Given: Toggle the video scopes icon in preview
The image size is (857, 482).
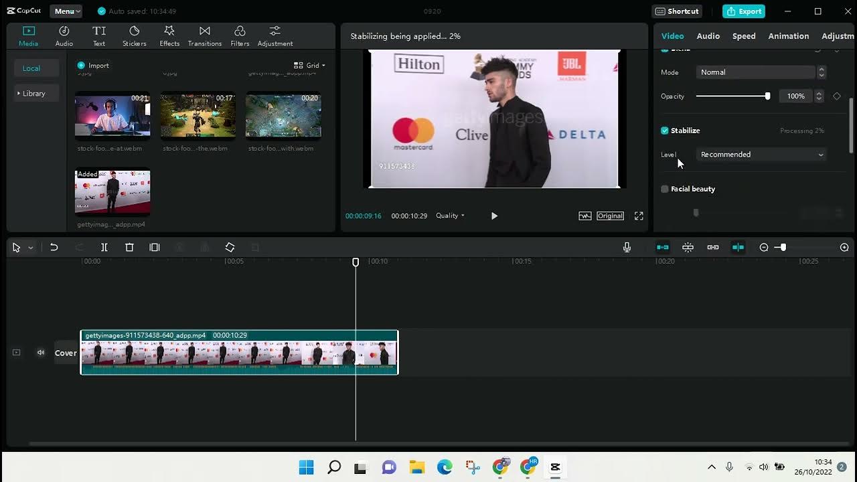Looking at the screenshot, I should (585, 216).
